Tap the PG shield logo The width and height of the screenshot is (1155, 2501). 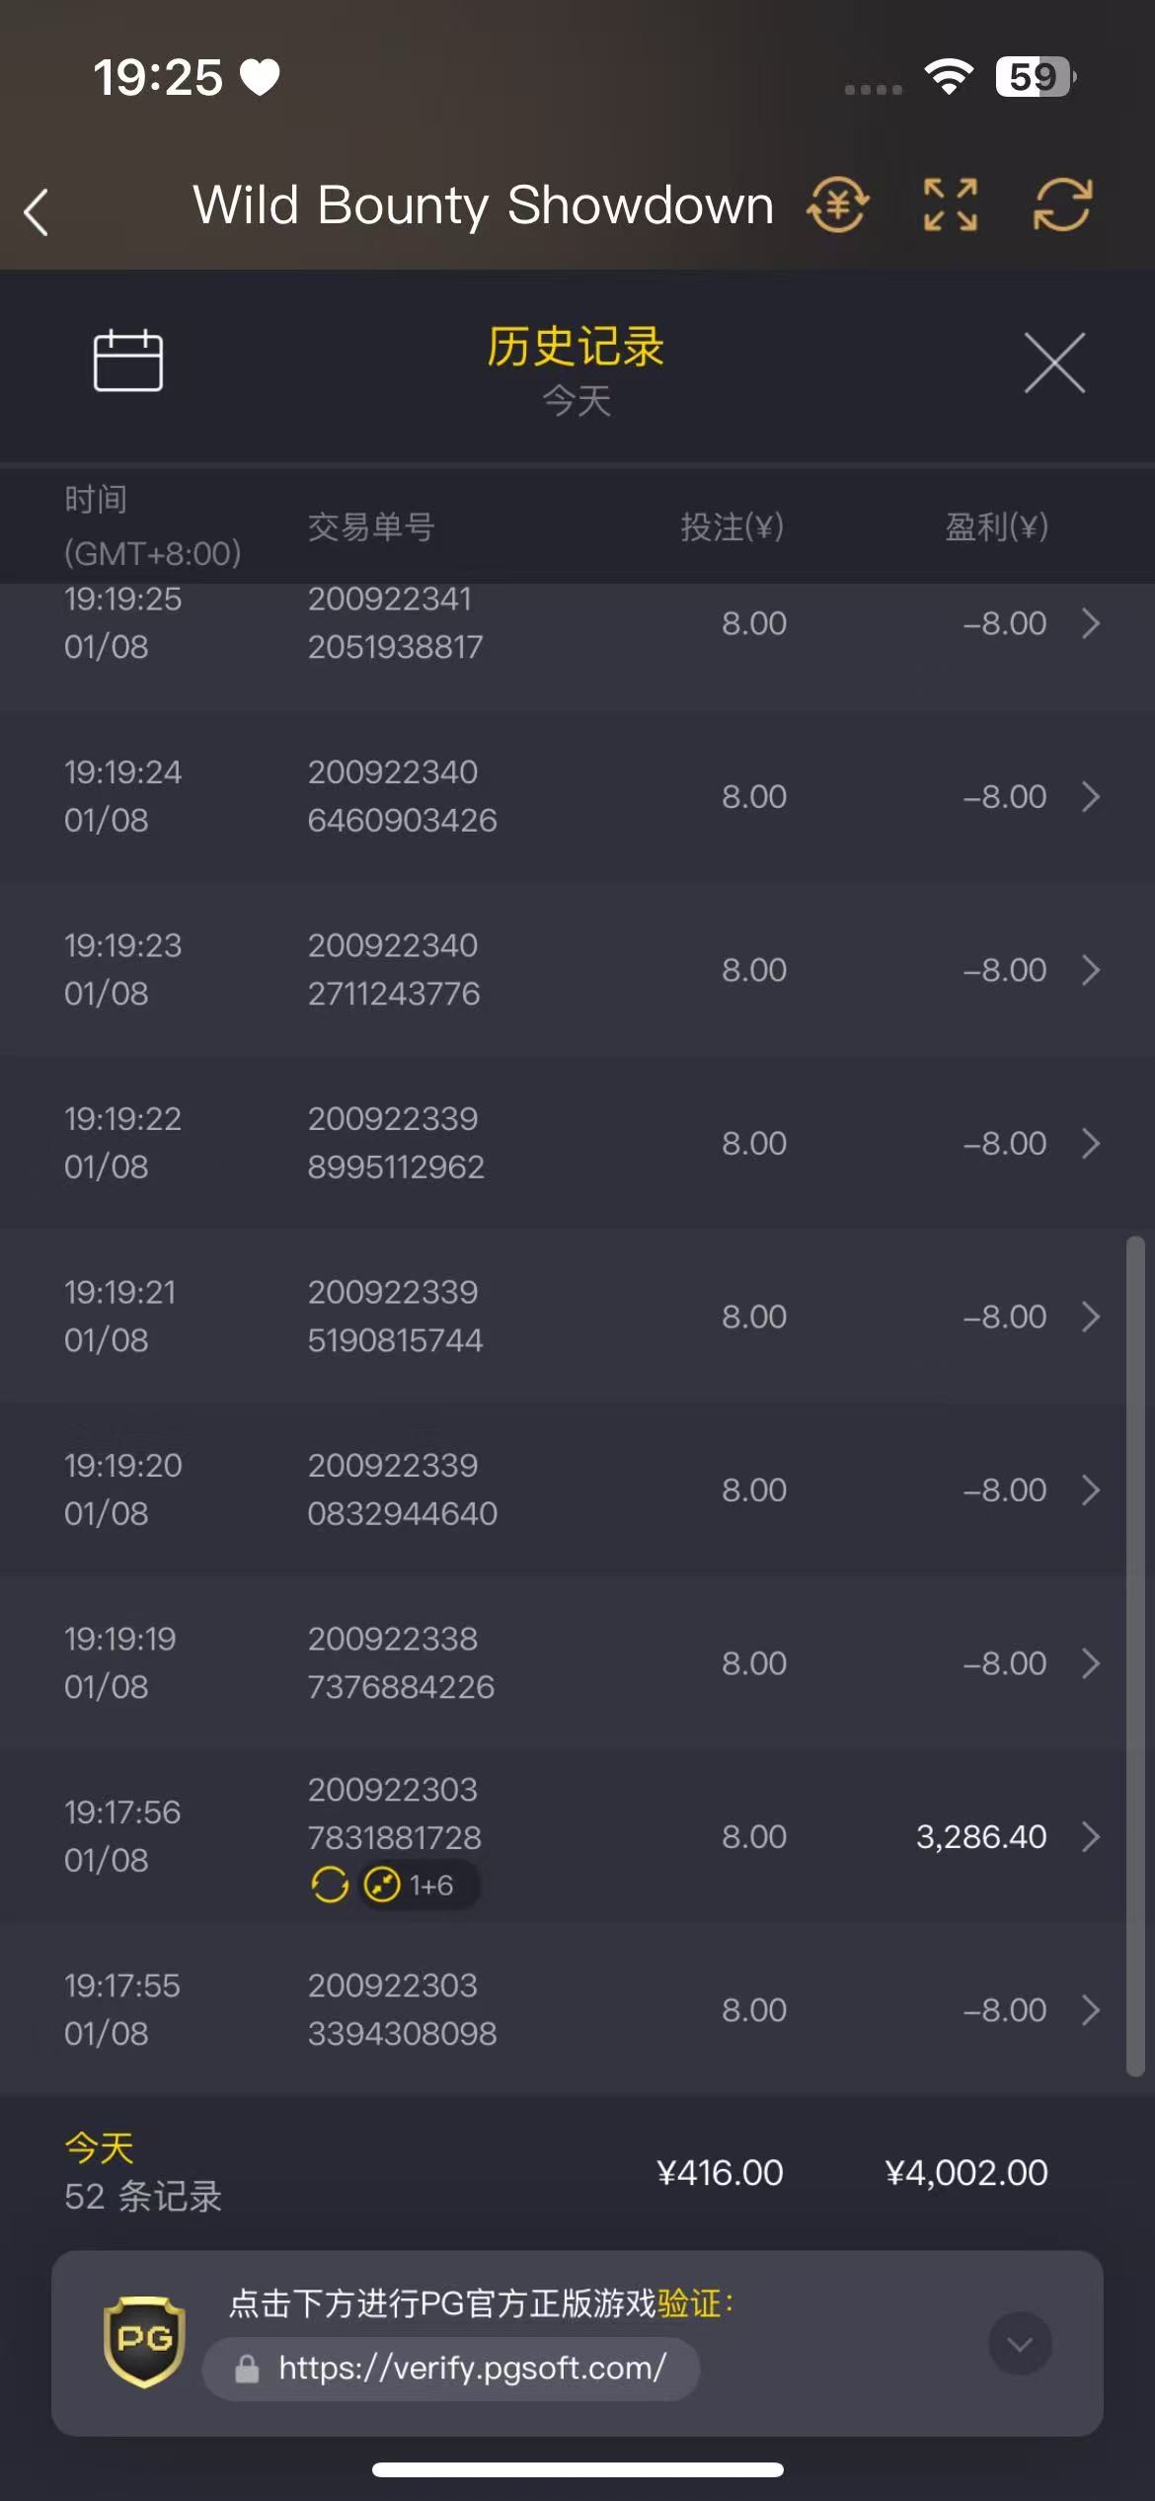point(144,2341)
